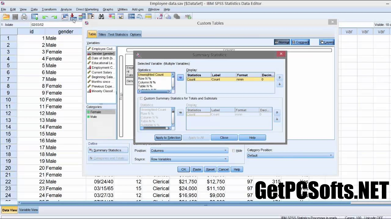Click the Insert cases toolbar icon
The image size is (391, 219).
(111, 17)
